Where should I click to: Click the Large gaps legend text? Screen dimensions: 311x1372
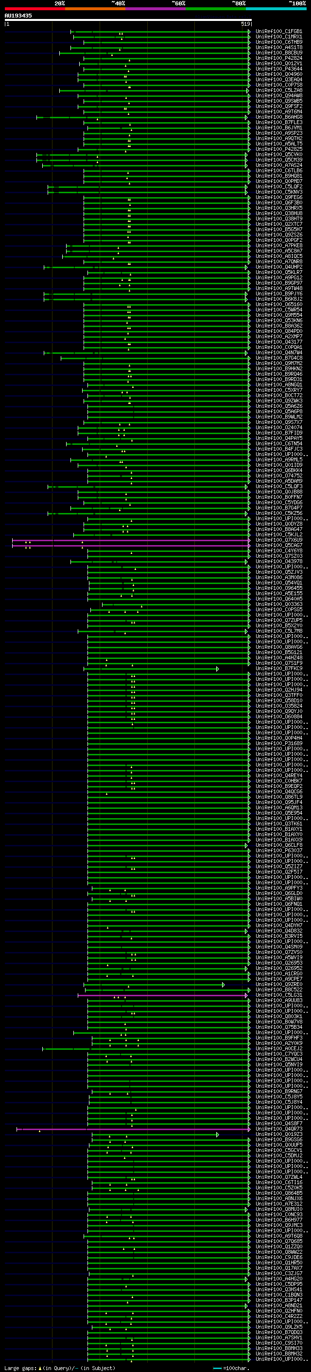(x=60, y=1368)
